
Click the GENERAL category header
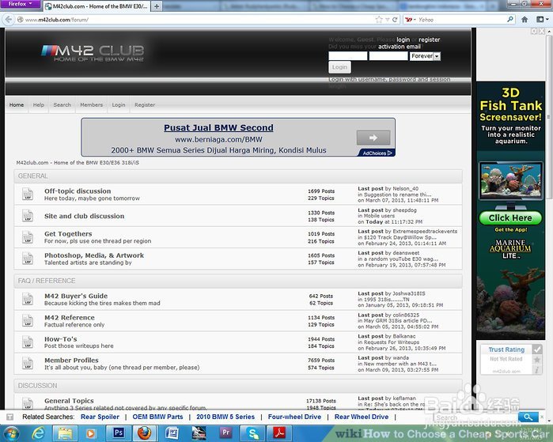[238, 176]
